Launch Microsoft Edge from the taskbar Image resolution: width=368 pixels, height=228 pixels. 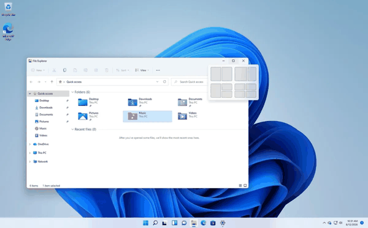203,223
